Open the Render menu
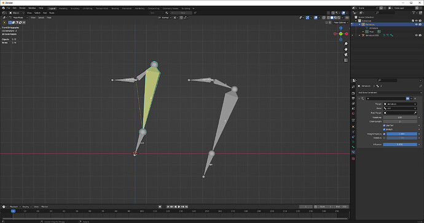The image size is (424, 223). (23, 9)
